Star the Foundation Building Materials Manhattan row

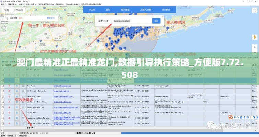pyautogui.click(x=23, y=123)
